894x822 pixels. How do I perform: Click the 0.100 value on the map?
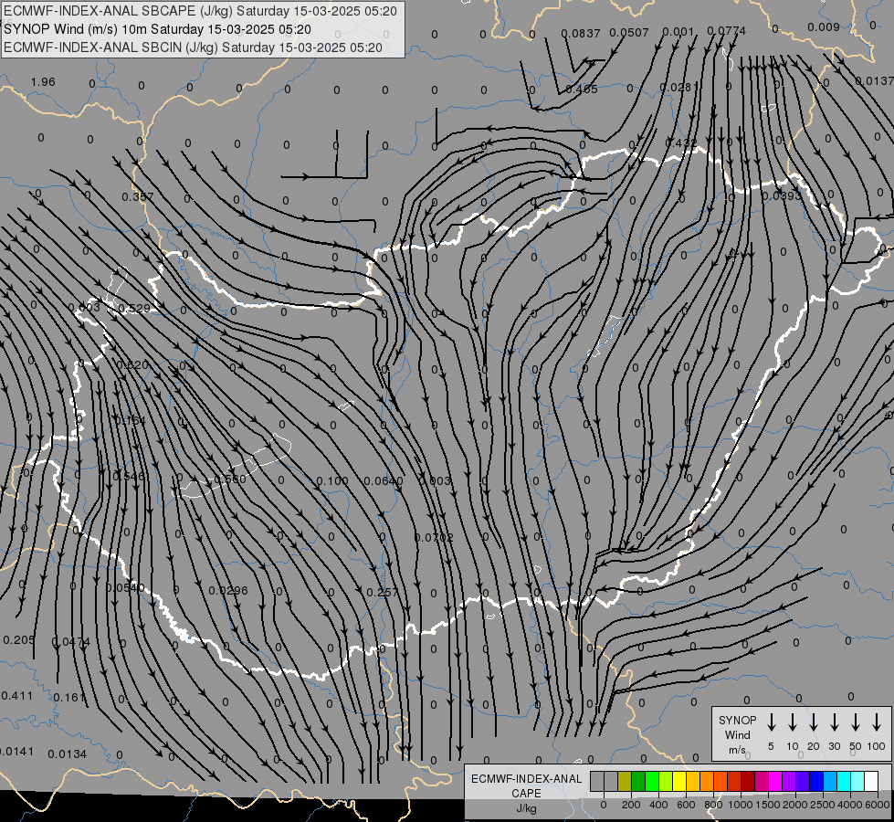(x=331, y=481)
